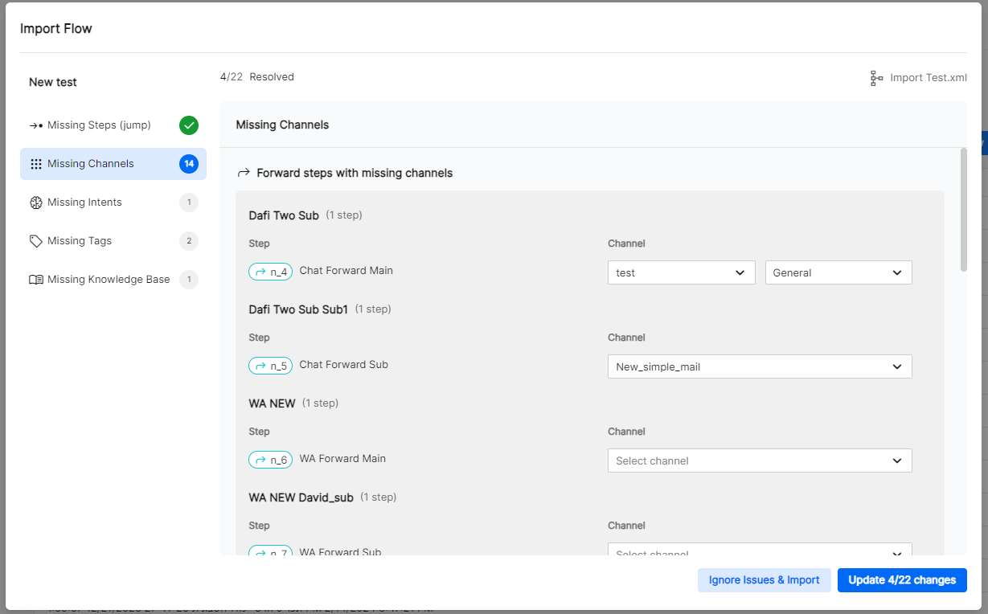Click Update 4/22 changes button
This screenshot has height=614, width=988.
pos(902,580)
